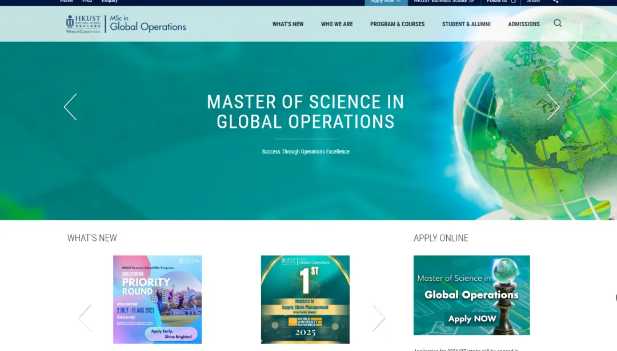The image size is (617, 351).
Task: Advance to next hero banner slide
Action: 553,107
